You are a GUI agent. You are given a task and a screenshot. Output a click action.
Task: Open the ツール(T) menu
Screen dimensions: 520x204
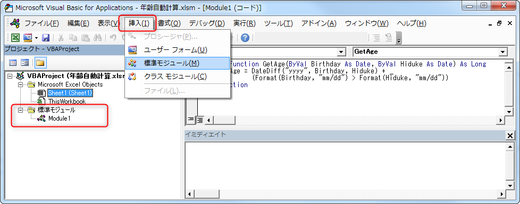point(279,23)
